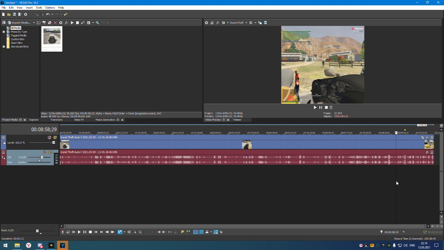
Task: Create a new project from the toolbar
Action: click(x=3, y=14)
